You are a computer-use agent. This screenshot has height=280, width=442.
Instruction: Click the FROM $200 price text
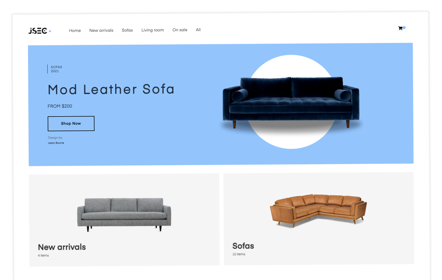(60, 106)
